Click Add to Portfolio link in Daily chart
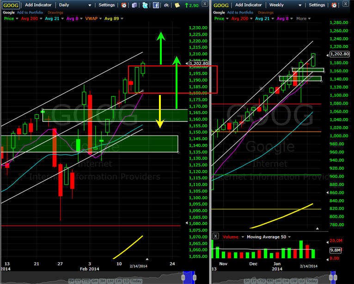The image size is (354, 284). click(30, 12)
